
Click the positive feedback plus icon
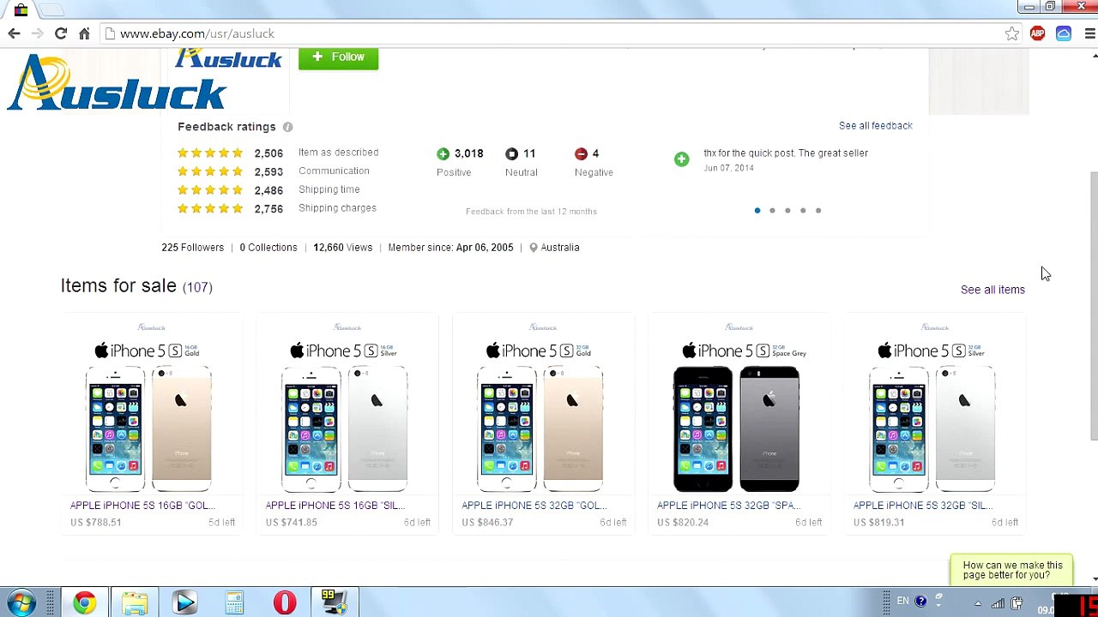coord(443,153)
